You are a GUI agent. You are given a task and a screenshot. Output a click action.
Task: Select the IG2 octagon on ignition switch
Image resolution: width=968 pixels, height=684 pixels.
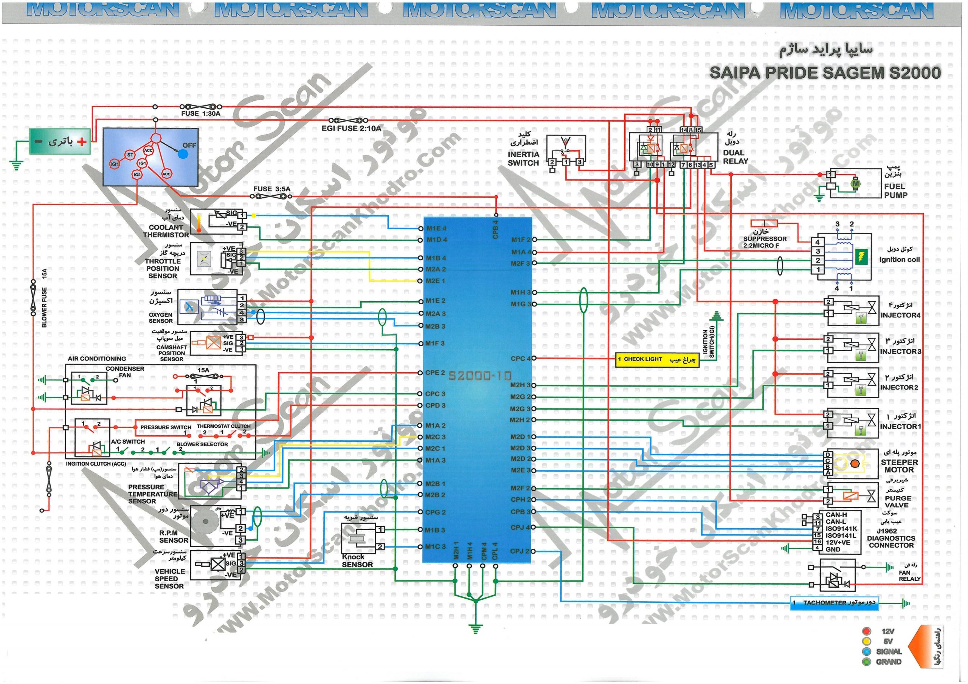pyautogui.click(x=137, y=175)
